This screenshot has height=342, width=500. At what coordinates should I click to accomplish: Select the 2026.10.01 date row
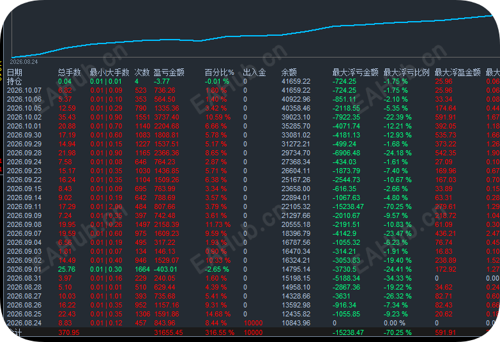(x=24, y=126)
